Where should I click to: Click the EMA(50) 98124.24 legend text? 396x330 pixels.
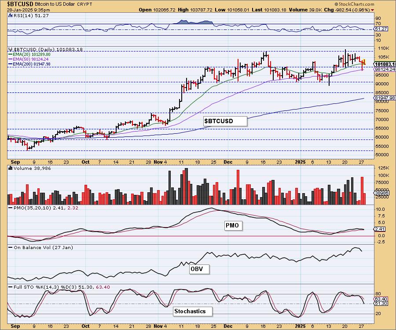tap(30, 59)
